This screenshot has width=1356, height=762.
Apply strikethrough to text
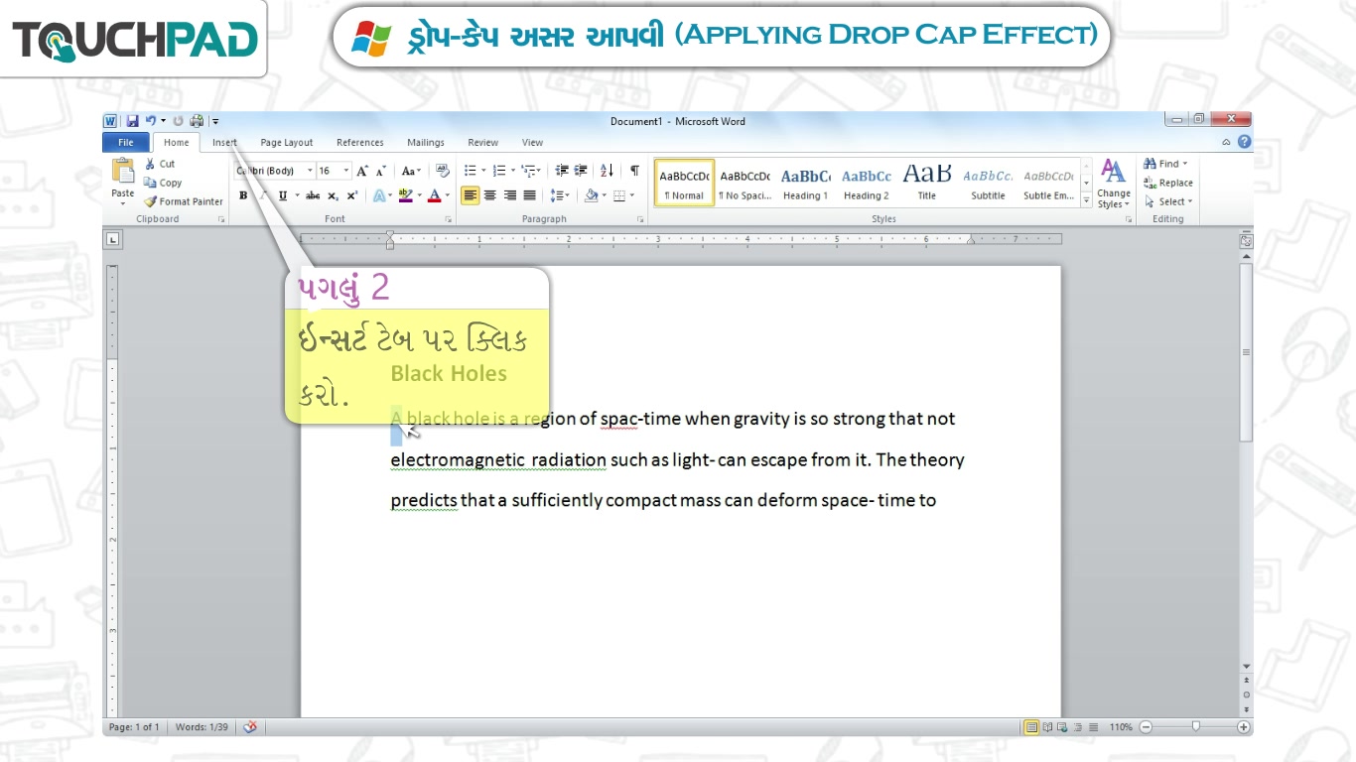click(x=313, y=195)
